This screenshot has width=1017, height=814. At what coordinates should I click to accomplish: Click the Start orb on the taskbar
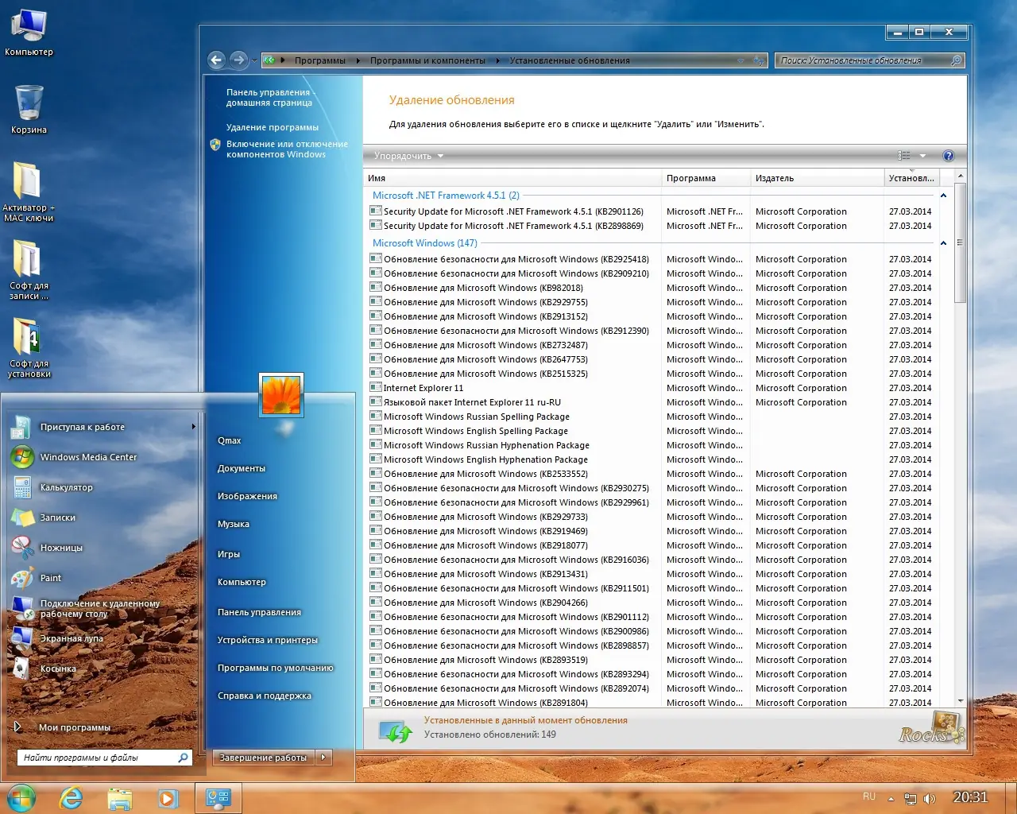tap(21, 797)
